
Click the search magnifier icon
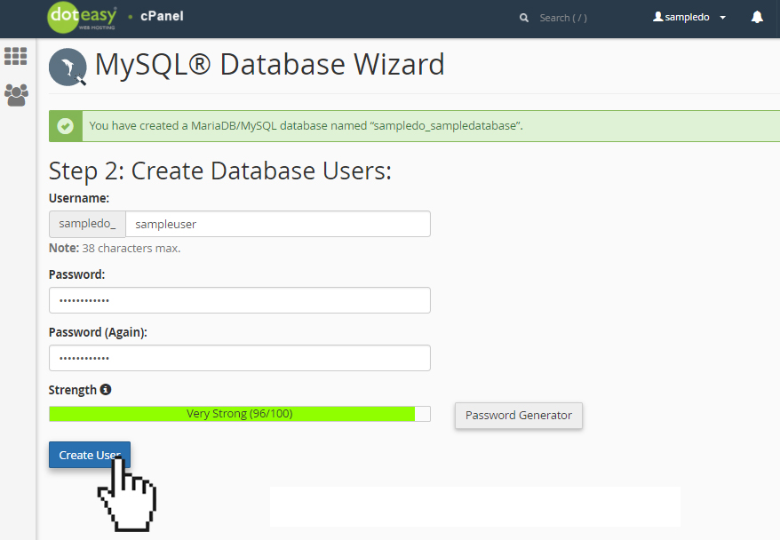523,18
